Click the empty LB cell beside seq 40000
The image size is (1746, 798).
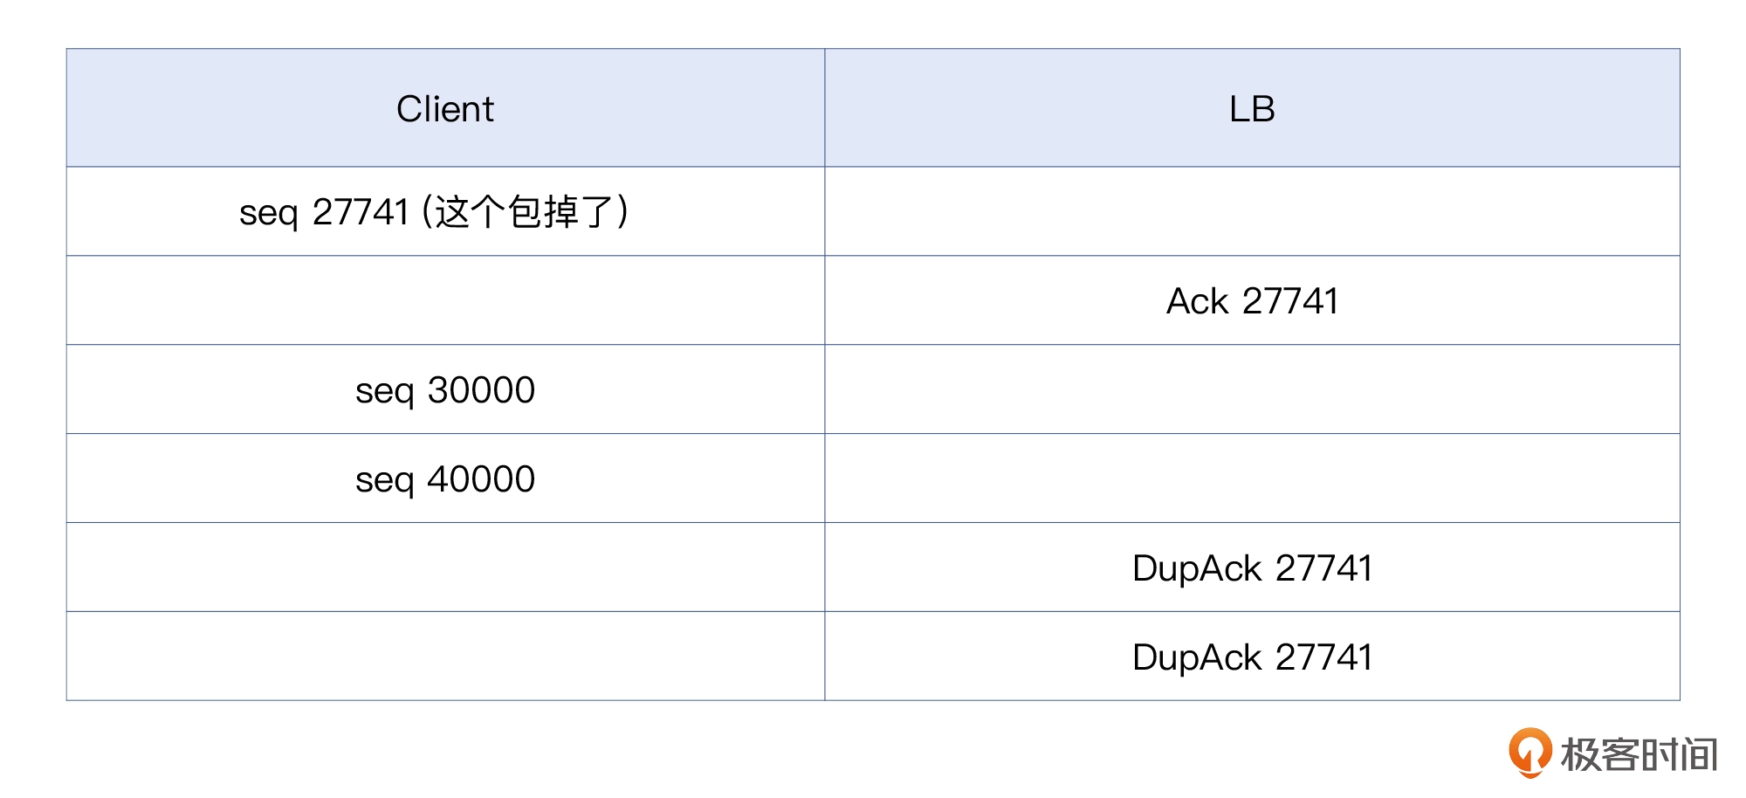(1252, 478)
